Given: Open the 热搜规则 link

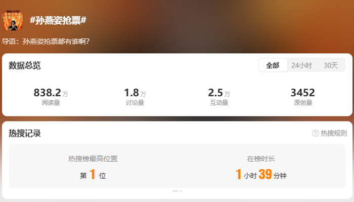Looking at the screenshot, I should point(334,133).
